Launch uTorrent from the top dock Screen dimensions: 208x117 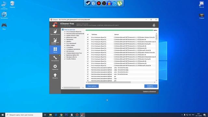pos(120,3)
